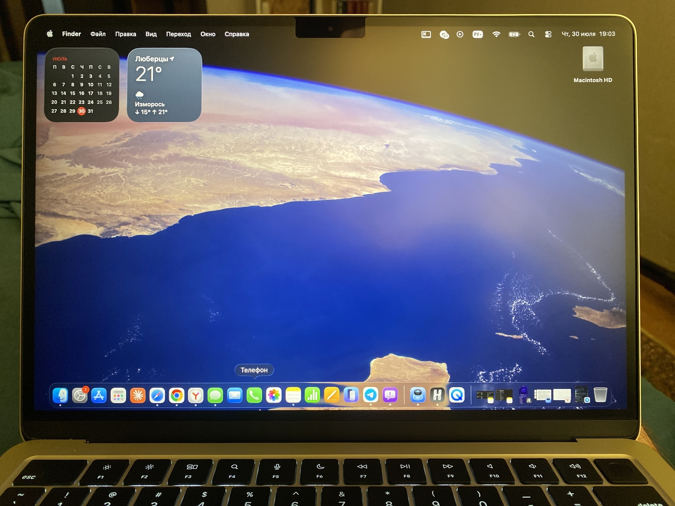The width and height of the screenshot is (675, 506).
Task: Restore minimized Telegram window thumbnail in Dock
Action: (x=582, y=395)
